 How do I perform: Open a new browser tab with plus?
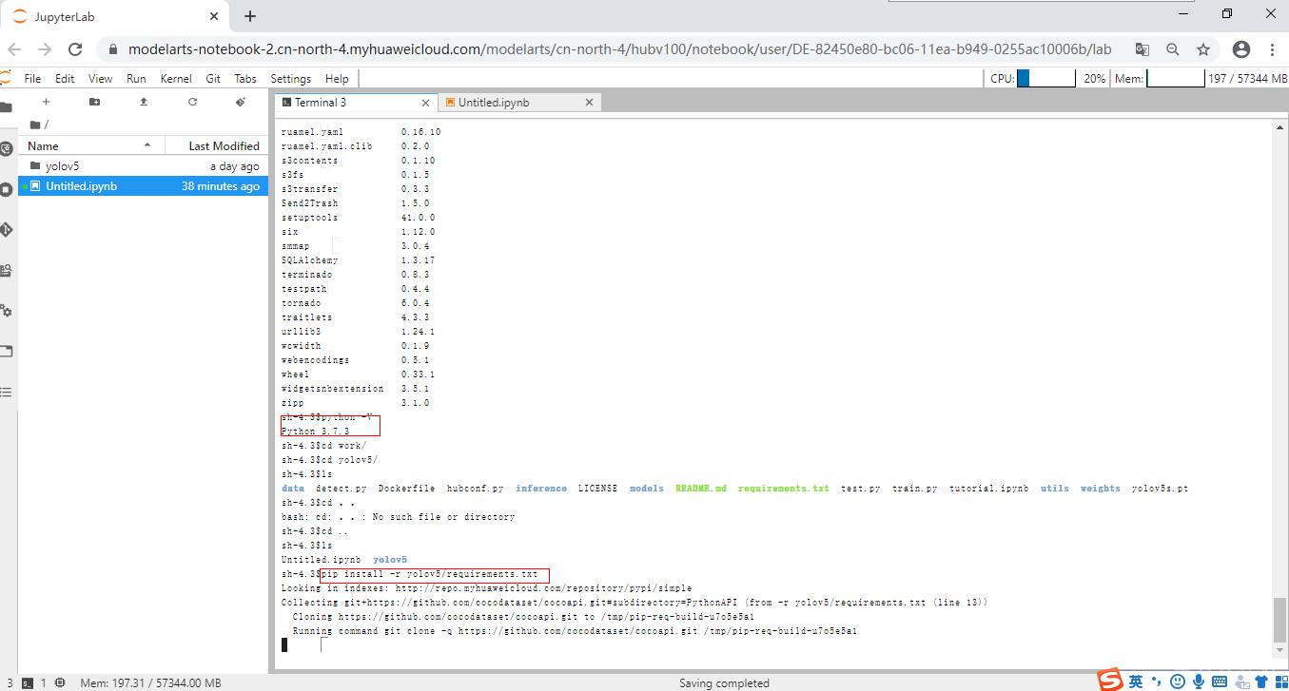click(x=250, y=16)
